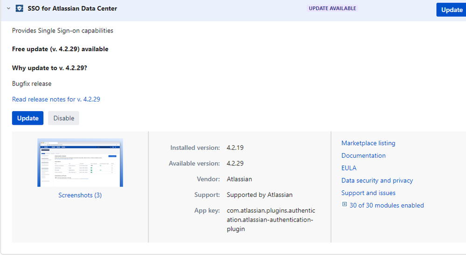Click the blue Update button beside Disable
Screen dimensions: 466x255
(x=28, y=118)
